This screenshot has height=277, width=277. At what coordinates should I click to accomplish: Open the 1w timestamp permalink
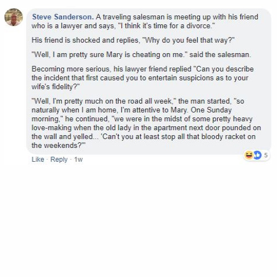(x=78, y=160)
